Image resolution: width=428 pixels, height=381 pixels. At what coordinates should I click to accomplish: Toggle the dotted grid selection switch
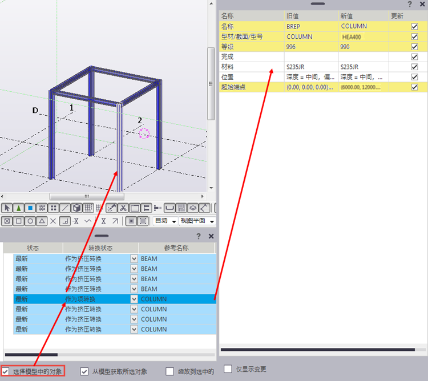(88, 208)
